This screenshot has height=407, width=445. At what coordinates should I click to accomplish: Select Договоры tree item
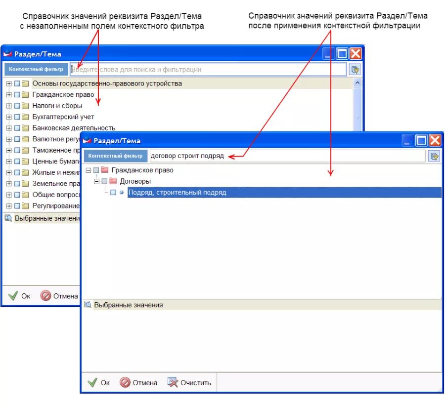click(x=135, y=181)
